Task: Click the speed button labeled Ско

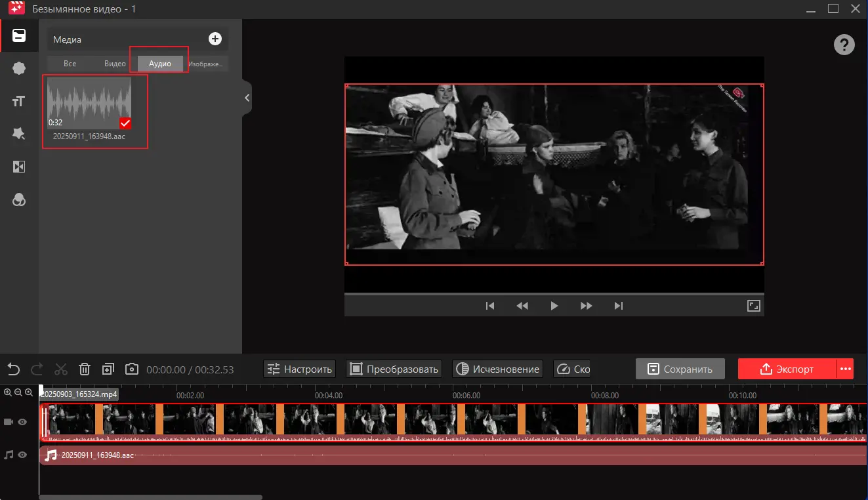Action: (572, 369)
